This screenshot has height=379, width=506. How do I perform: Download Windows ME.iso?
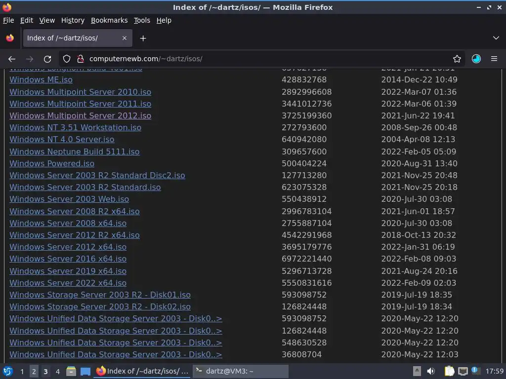(x=41, y=79)
